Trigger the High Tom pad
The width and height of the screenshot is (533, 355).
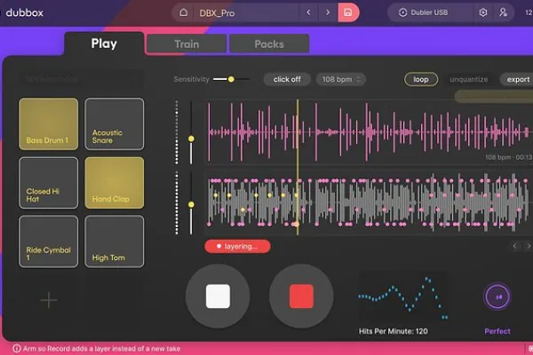(x=115, y=241)
